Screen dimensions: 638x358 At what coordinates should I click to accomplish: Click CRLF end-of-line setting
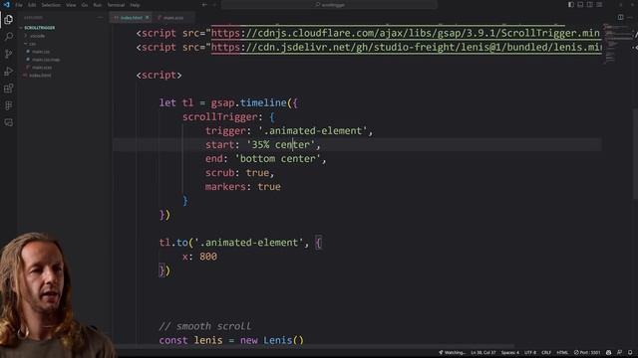tap(546, 352)
